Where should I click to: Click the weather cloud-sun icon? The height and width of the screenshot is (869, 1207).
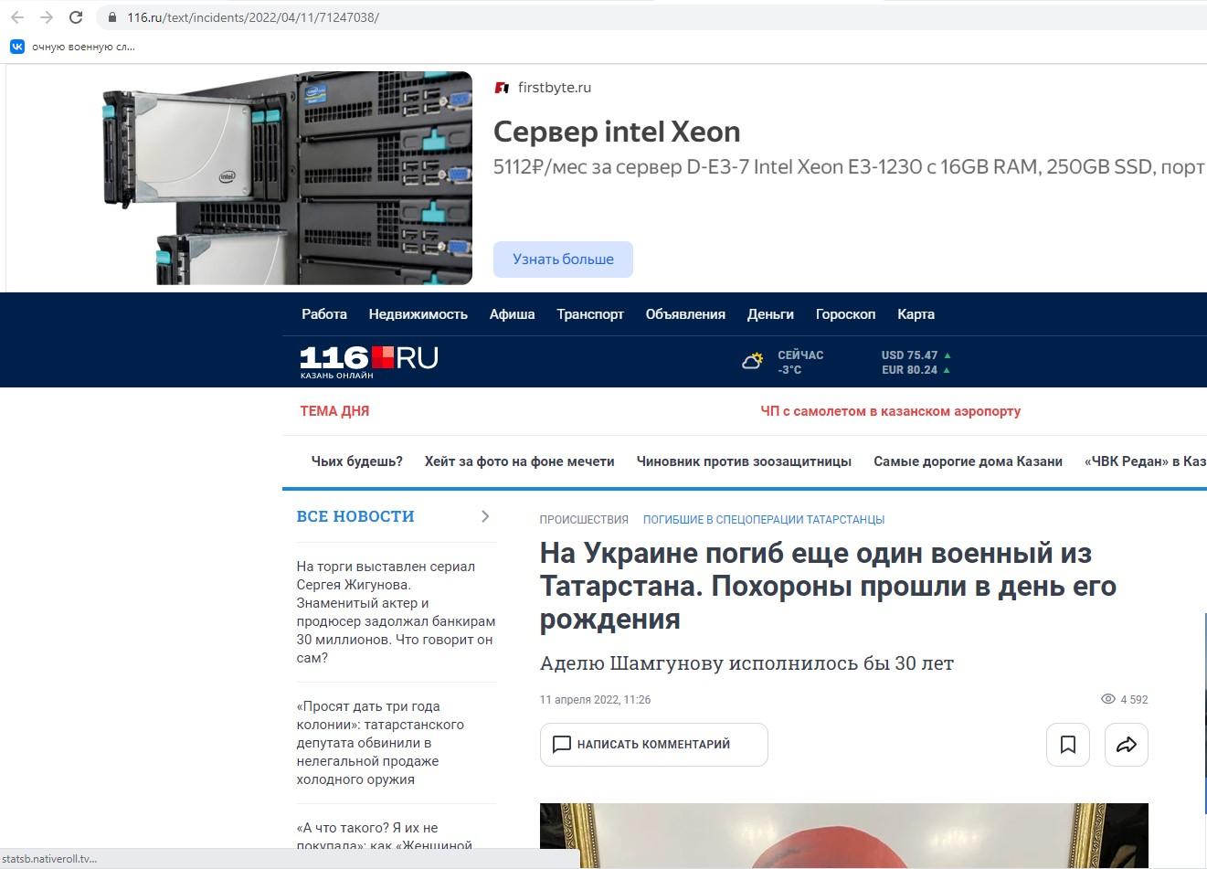(753, 361)
